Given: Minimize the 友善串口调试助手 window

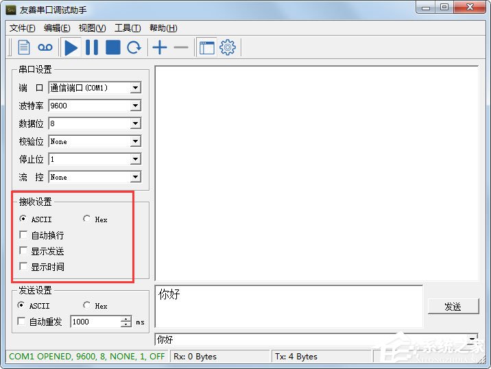Looking at the screenshot, I should point(426,8).
